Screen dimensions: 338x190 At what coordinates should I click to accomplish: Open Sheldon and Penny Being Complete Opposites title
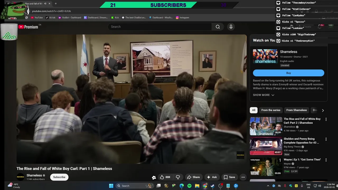301,141
